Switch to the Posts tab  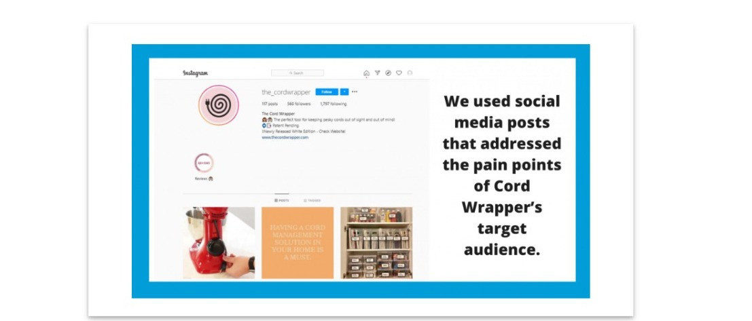tap(281, 200)
